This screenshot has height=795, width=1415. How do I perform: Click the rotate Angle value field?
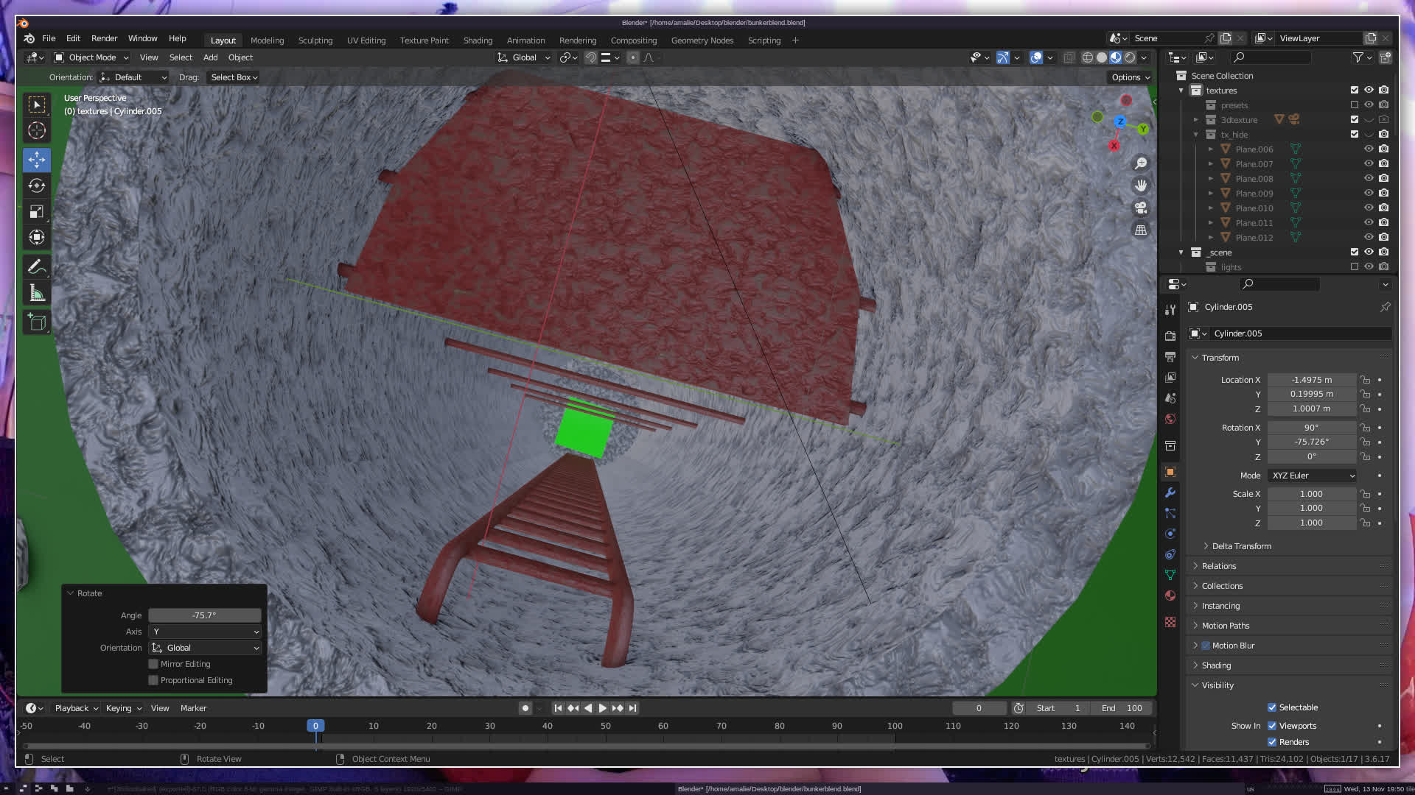point(205,615)
